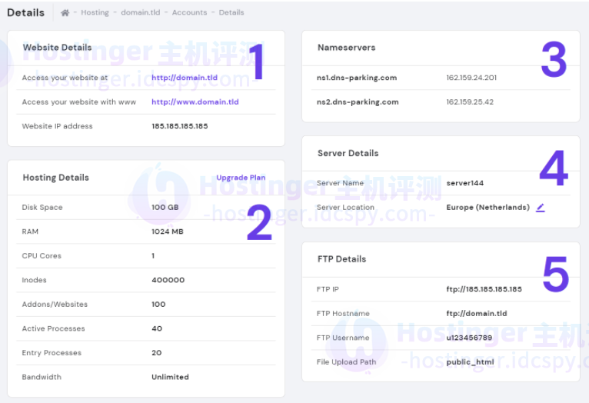Click the FTP Details heading
589x403 pixels.
(x=341, y=259)
